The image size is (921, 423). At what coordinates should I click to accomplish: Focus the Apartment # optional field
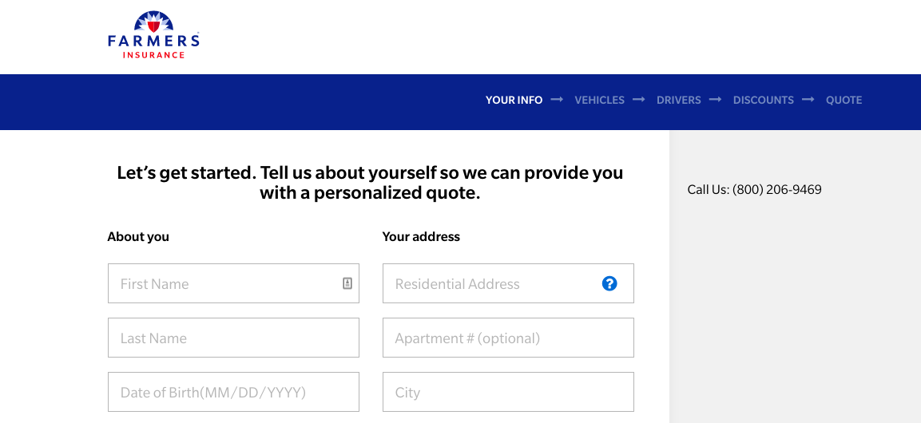[x=508, y=338]
